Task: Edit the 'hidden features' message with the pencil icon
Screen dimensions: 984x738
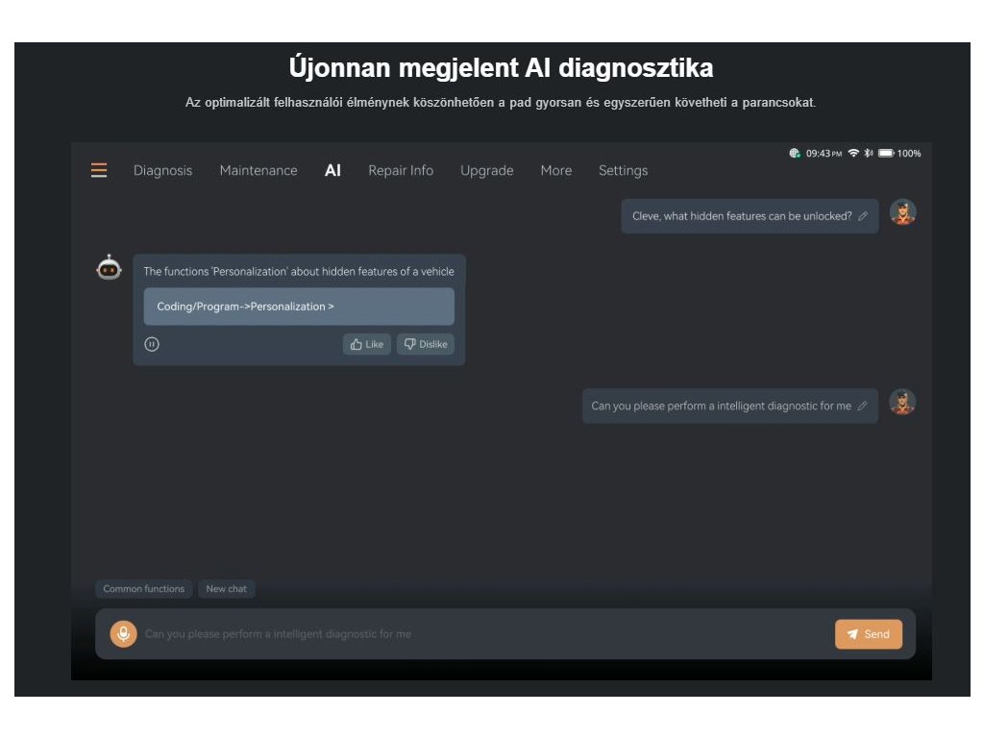Action: coord(863,216)
